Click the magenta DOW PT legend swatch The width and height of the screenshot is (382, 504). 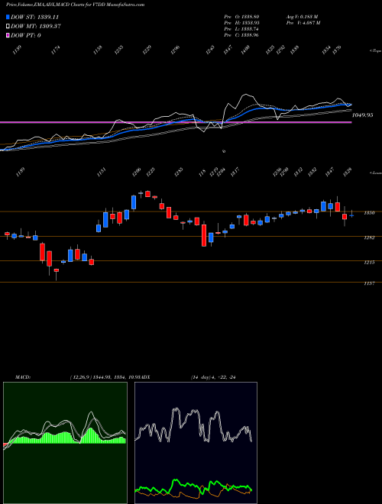click(8, 35)
